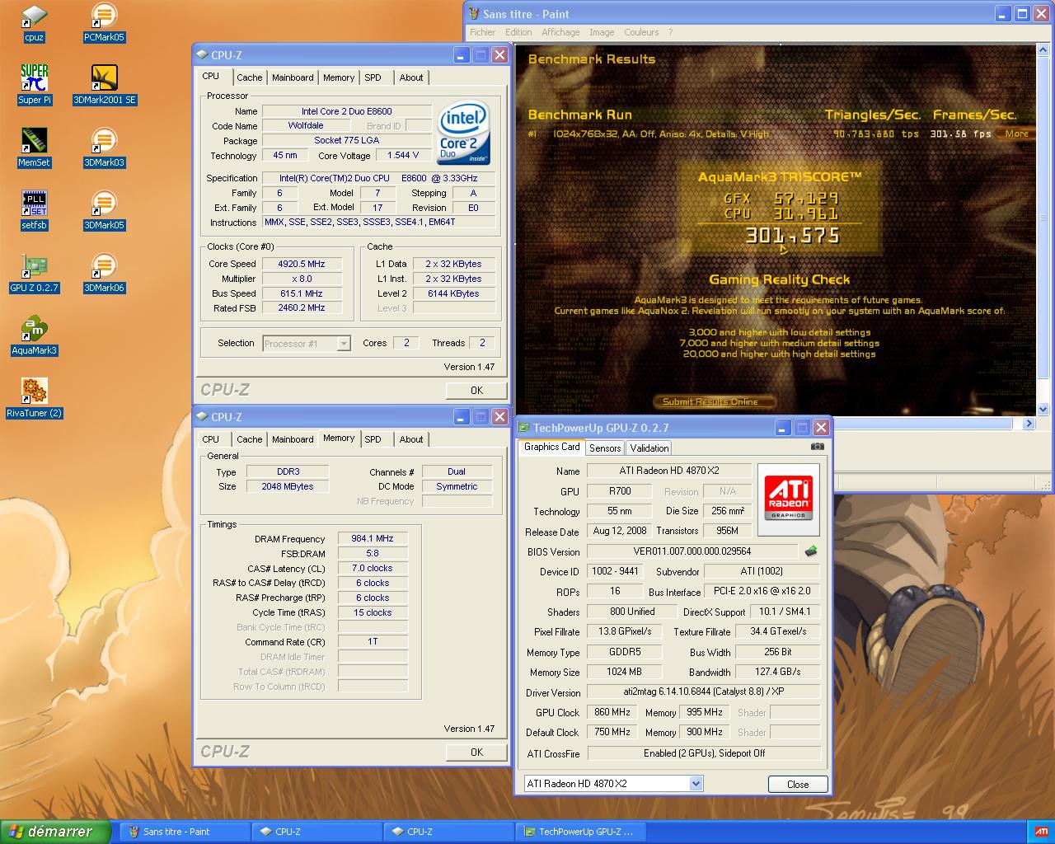The height and width of the screenshot is (844, 1055).
Task: Click the FSB:DRAM 5:8 value
Action: tap(373, 553)
